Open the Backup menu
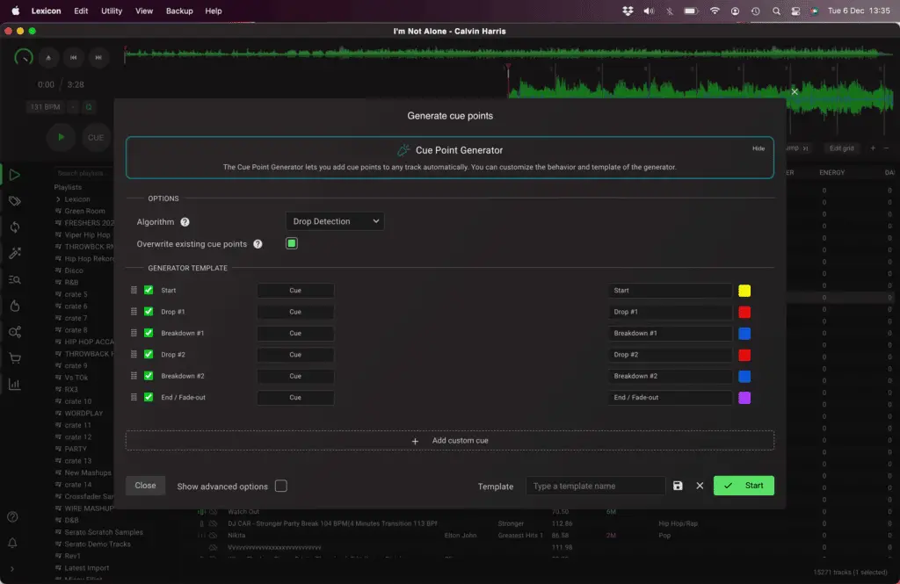Image resolution: width=900 pixels, height=584 pixels. tap(179, 11)
